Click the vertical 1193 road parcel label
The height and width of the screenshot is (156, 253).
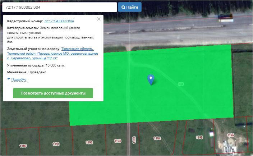click(x=134, y=139)
